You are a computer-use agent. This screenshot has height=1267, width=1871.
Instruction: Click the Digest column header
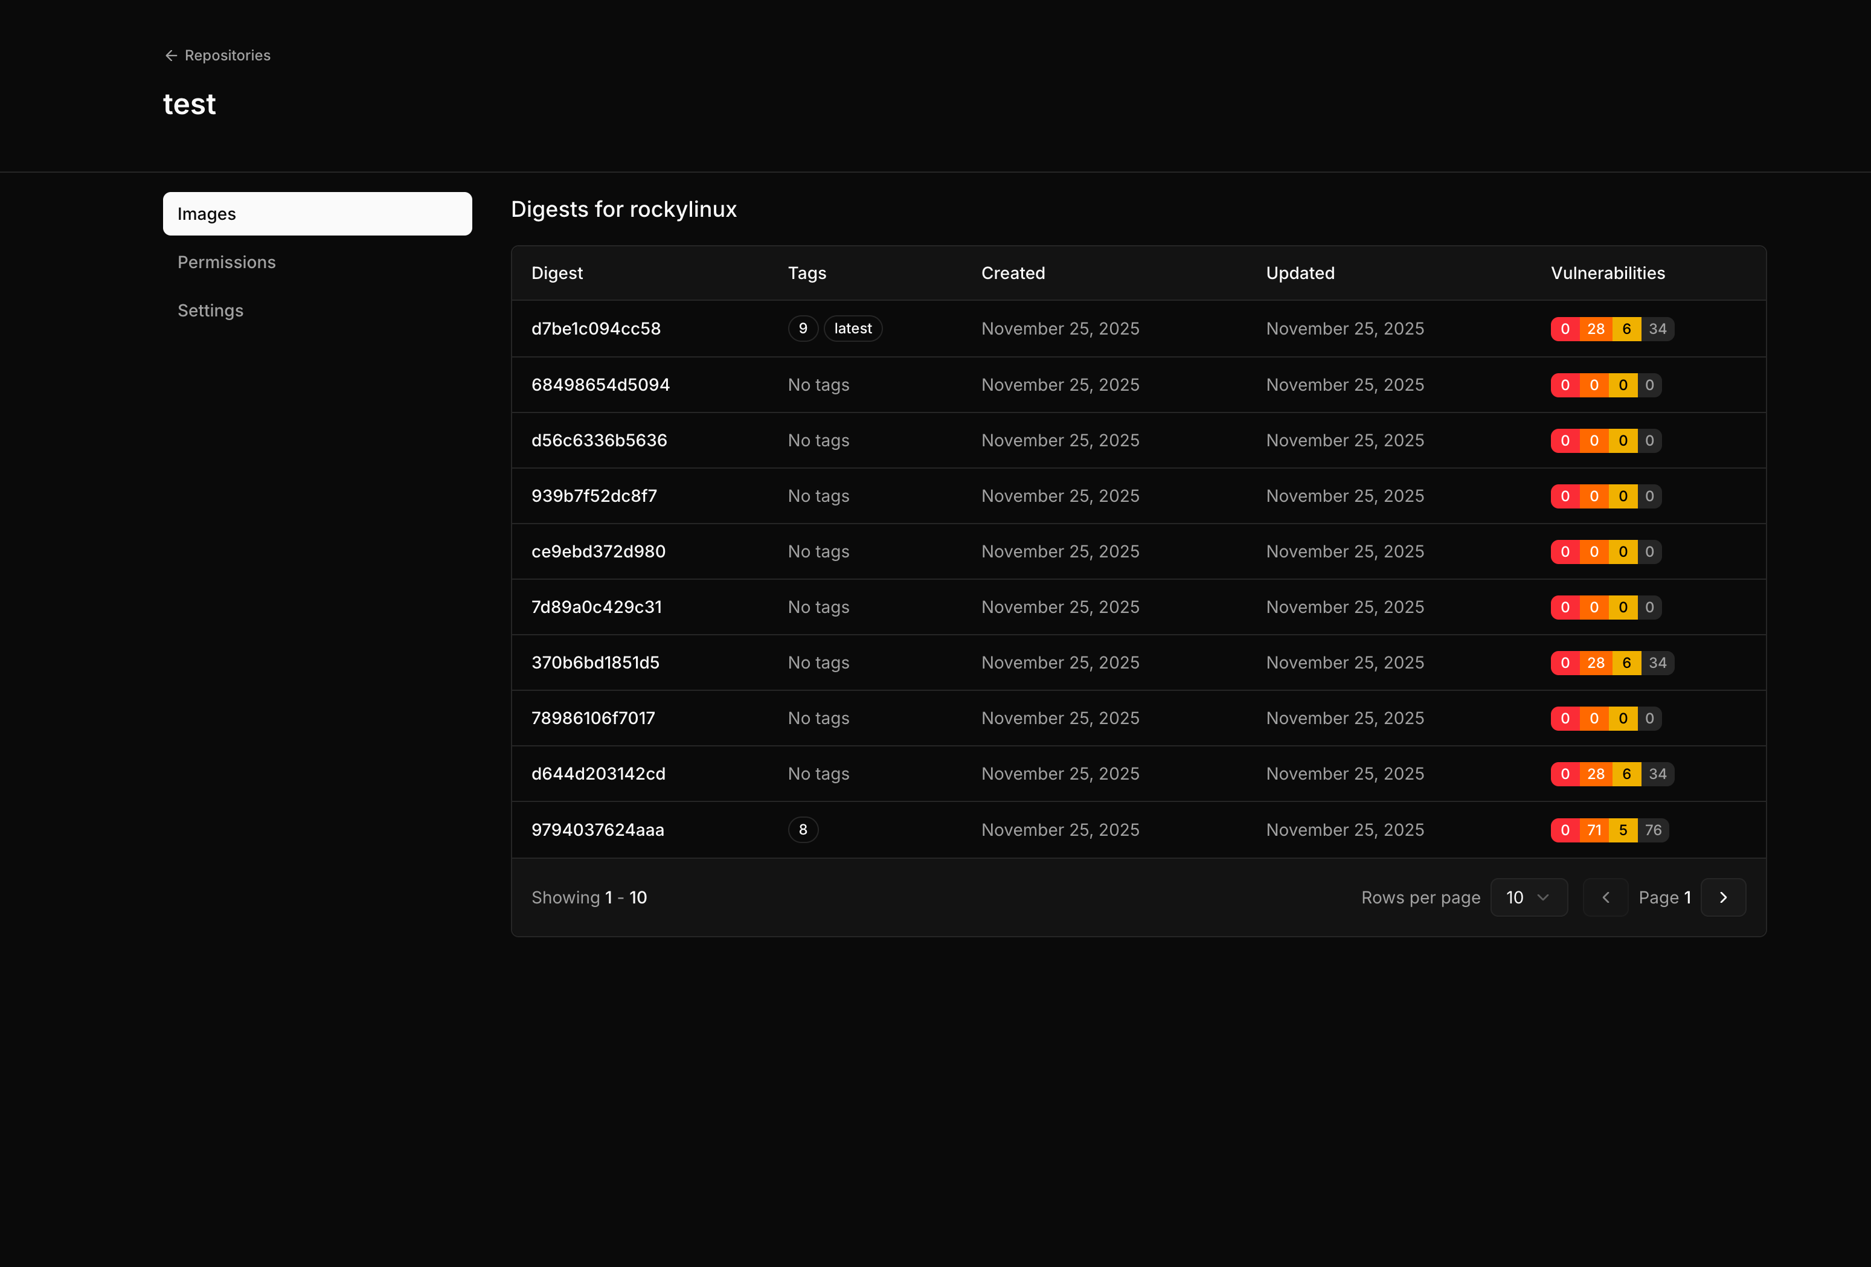pos(556,273)
